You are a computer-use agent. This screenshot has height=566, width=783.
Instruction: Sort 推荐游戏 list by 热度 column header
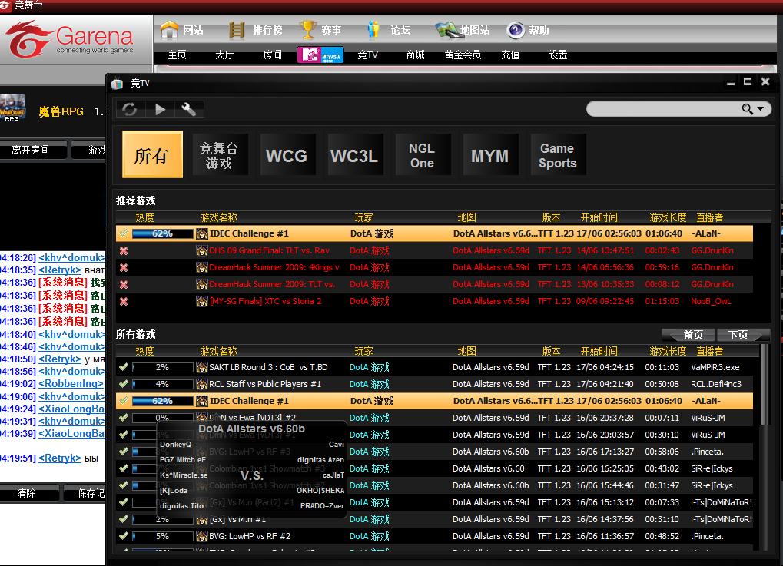pos(144,217)
